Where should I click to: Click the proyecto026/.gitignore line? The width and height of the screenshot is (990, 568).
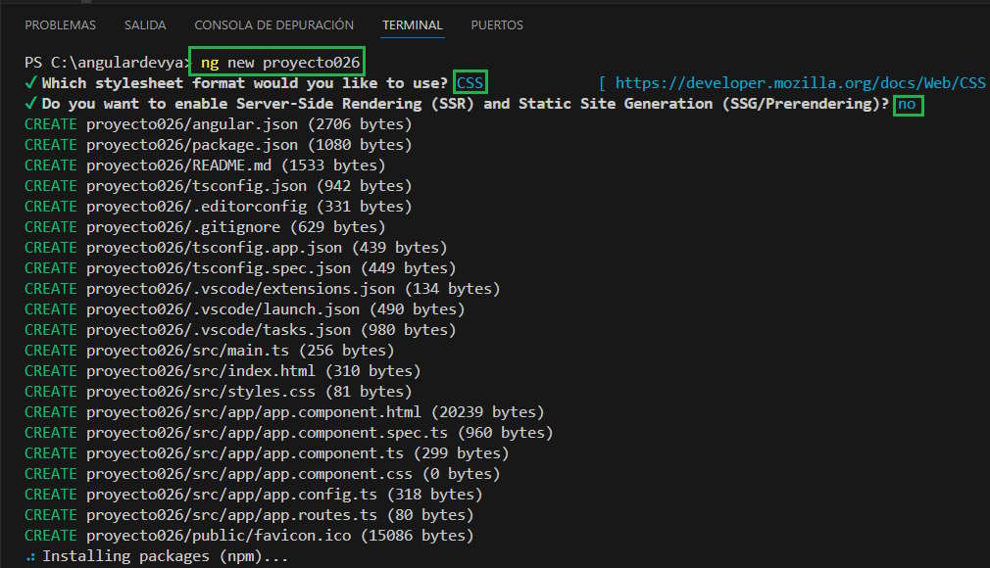[x=205, y=226]
